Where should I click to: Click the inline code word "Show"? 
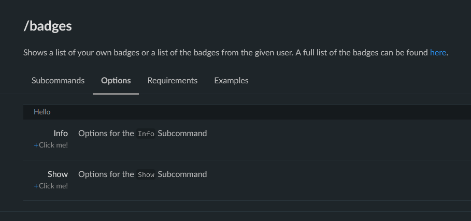tap(146, 175)
